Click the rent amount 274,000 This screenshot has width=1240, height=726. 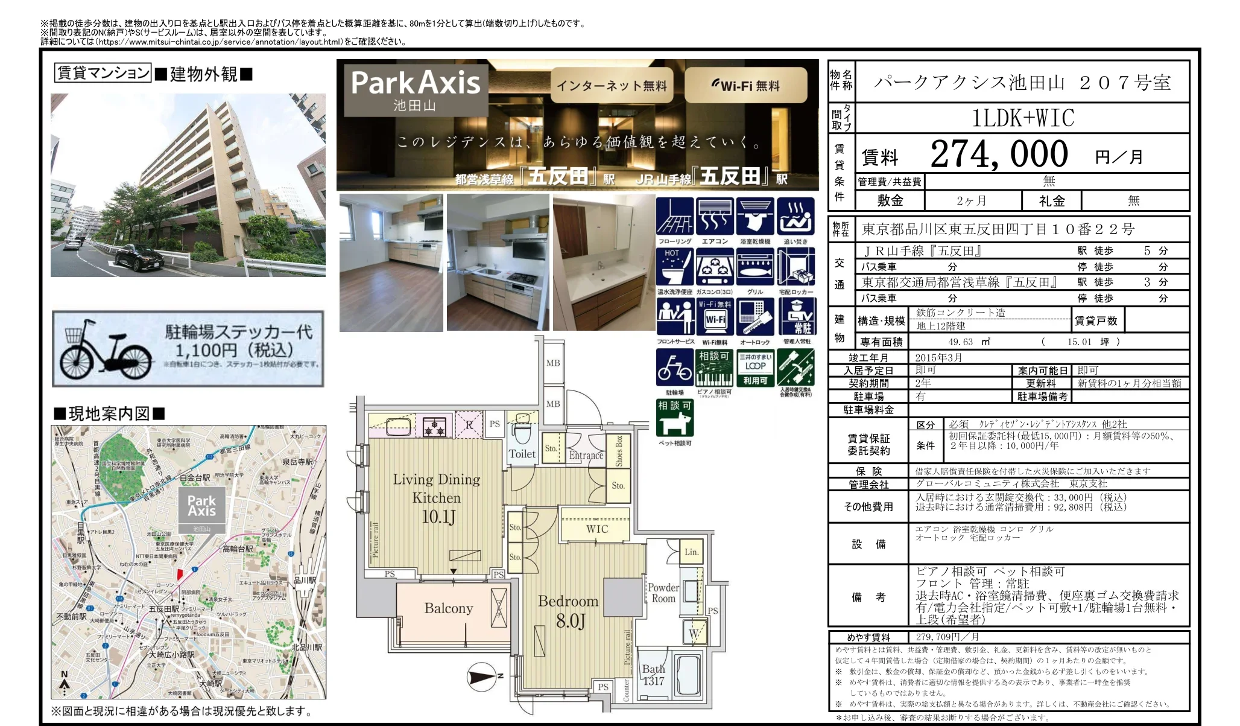pos(999,154)
